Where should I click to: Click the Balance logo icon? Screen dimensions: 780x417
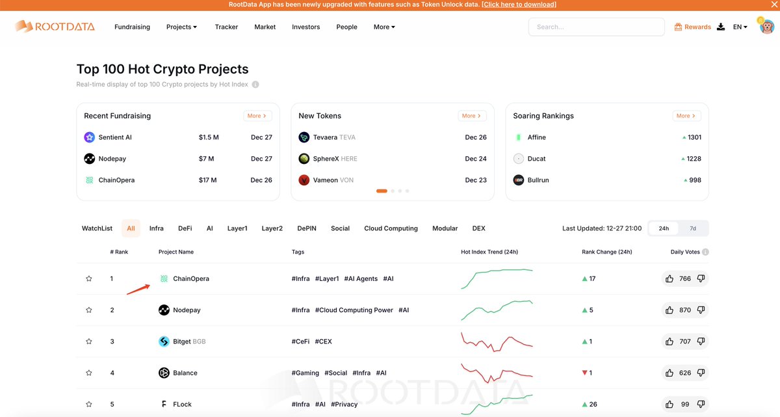point(164,373)
